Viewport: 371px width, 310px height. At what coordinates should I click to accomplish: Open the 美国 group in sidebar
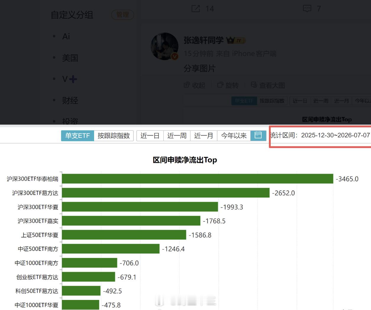70,58
